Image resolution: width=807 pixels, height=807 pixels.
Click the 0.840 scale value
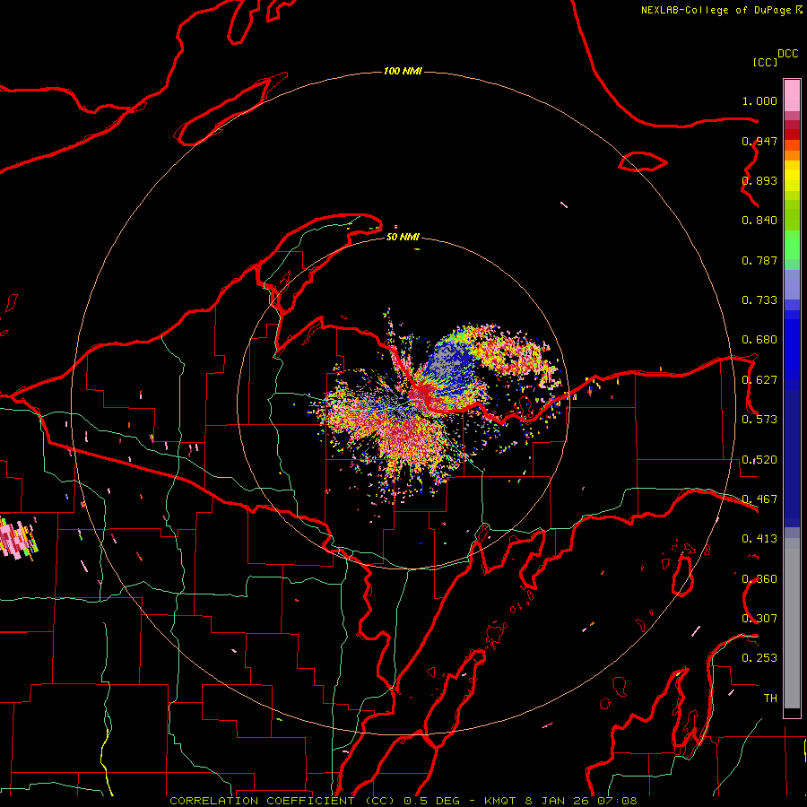pyautogui.click(x=759, y=221)
